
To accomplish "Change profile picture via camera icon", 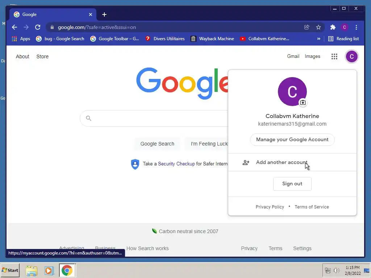I will click(x=303, y=102).
